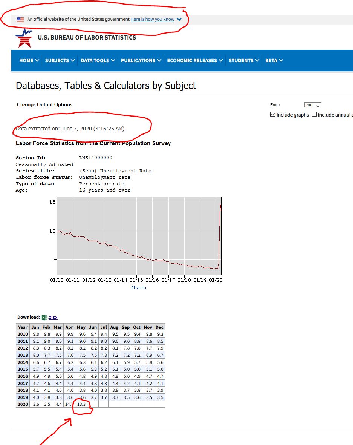Select the 2020 Mar value 4.4
This screenshot has height=445, width=353.
pyautogui.click(x=58, y=404)
